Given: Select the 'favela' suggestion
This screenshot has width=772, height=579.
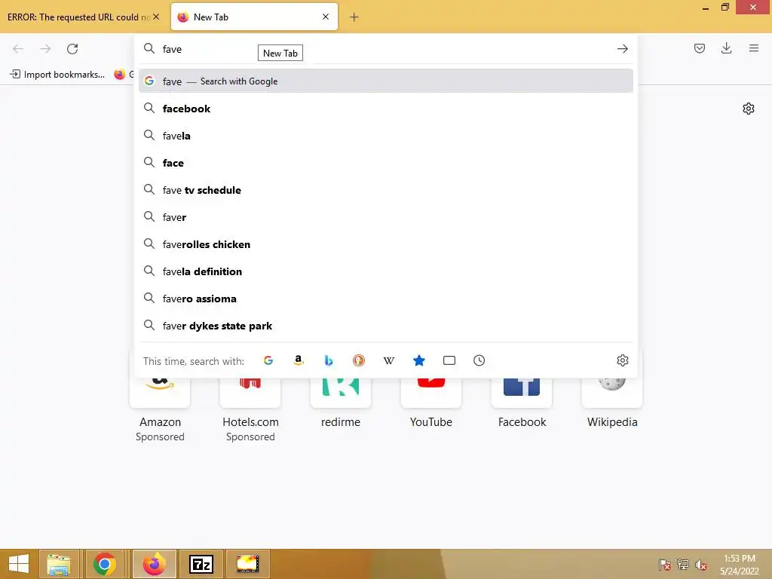Looking at the screenshot, I should pyautogui.click(x=386, y=136).
